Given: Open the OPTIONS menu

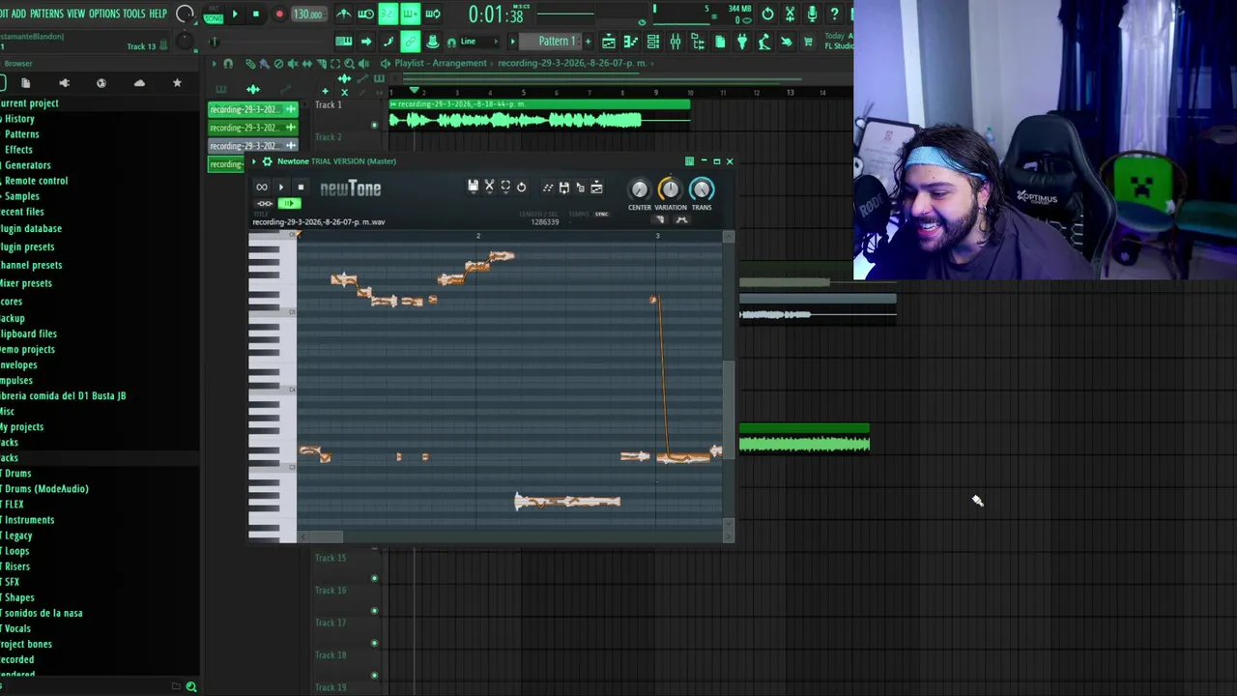Looking at the screenshot, I should pyautogui.click(x=104, y=14).
